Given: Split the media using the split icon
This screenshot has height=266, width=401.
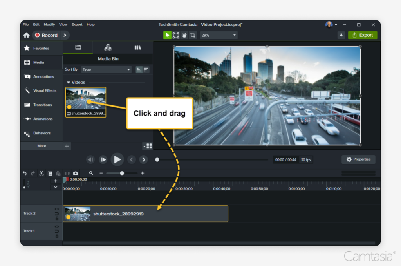Looking at the screenshot, I should pyautogui.click(x=67, y=173).
